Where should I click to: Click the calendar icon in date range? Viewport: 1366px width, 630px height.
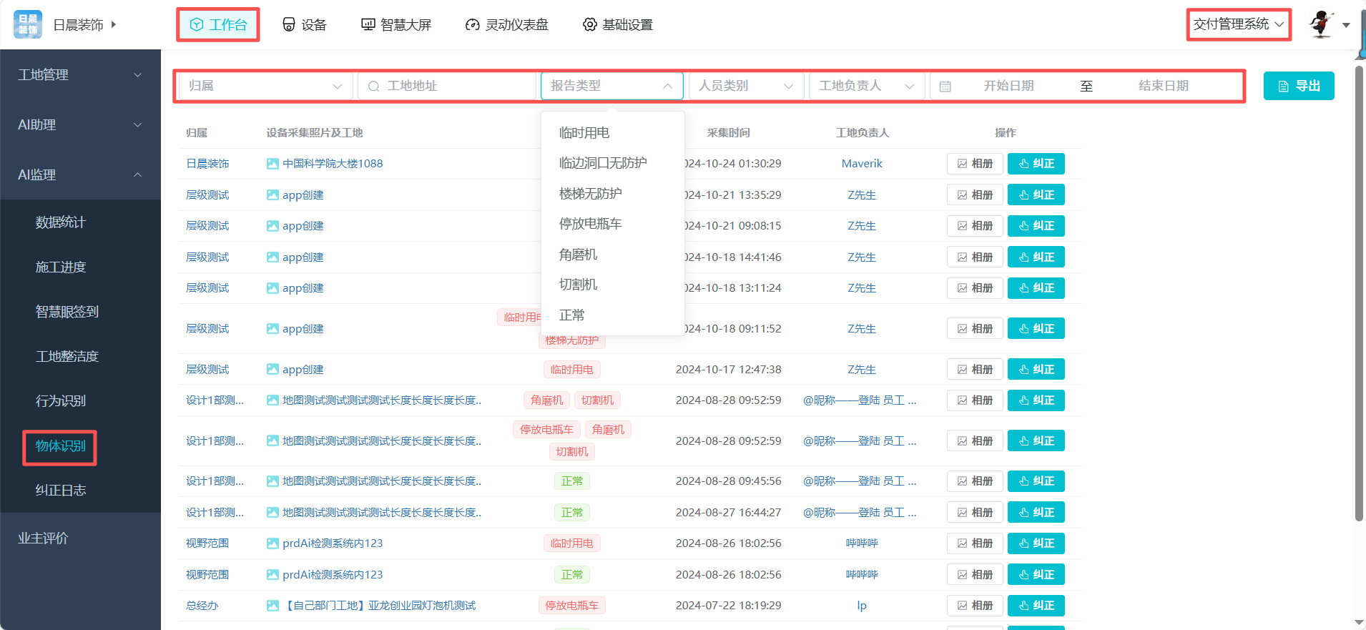pos(945,87)
